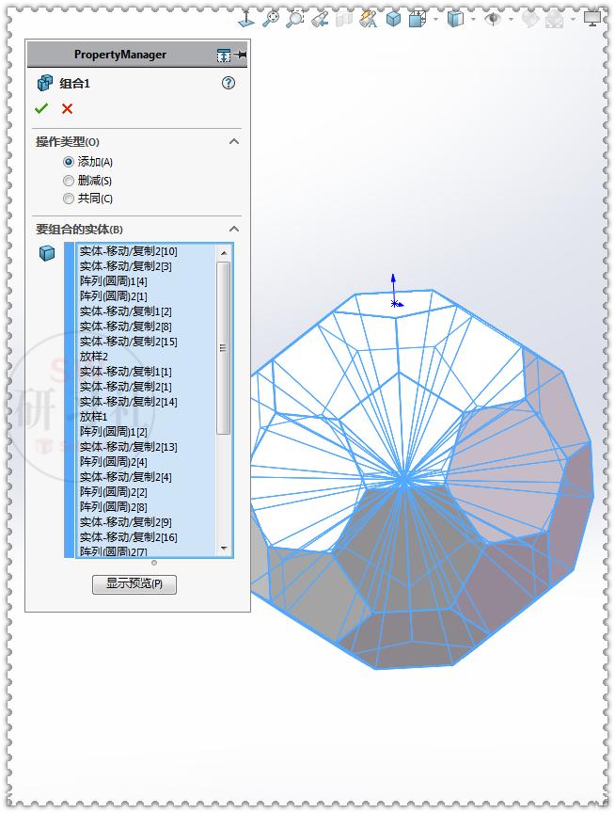
Task: Click the Apply Scene icon
Action: (530, 19)
